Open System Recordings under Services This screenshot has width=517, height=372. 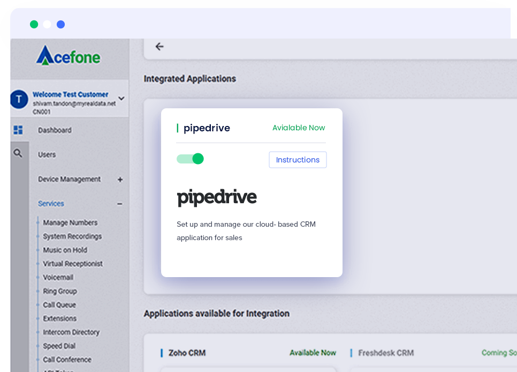[73, 236]
